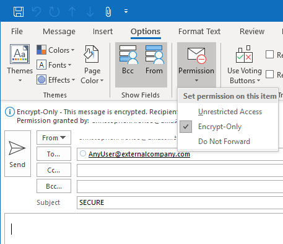Open Customize Quick Access Toolbar dropdown
The width and height of the screenshot is (283, 244).
coord(126,11)
